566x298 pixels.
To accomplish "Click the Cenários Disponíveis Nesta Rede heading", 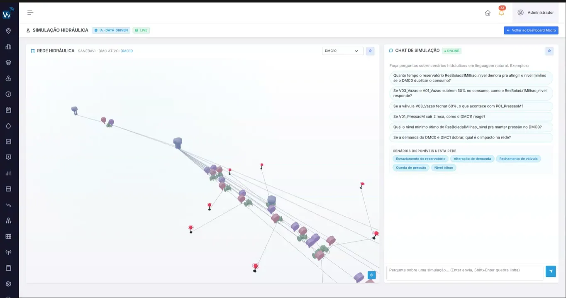I will pos(424,151).
